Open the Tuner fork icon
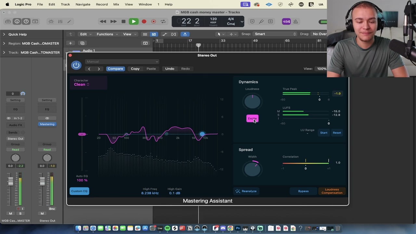This screenshot has height=234, width=416. (x=261, y=21)
